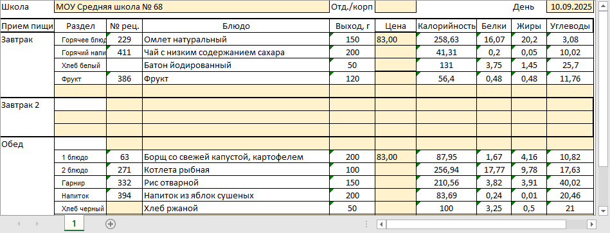Click the Раздел column header
Screen dimensions: 610x233
click(80, 26)
